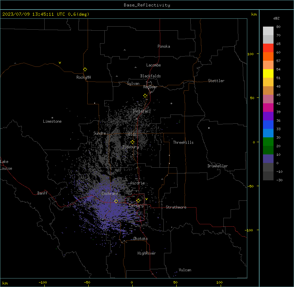Screen dimensions: 294x287
Task: Select the blue 36-33 dBZ legend swatch
Action: tap(268, 124)
